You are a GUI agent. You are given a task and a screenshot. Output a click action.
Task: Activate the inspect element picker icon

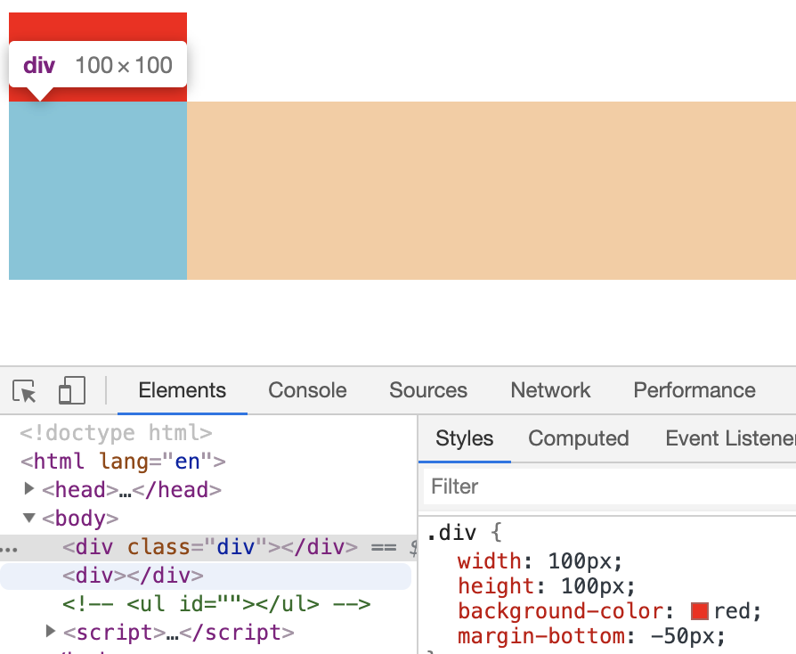tap(24, 391)
